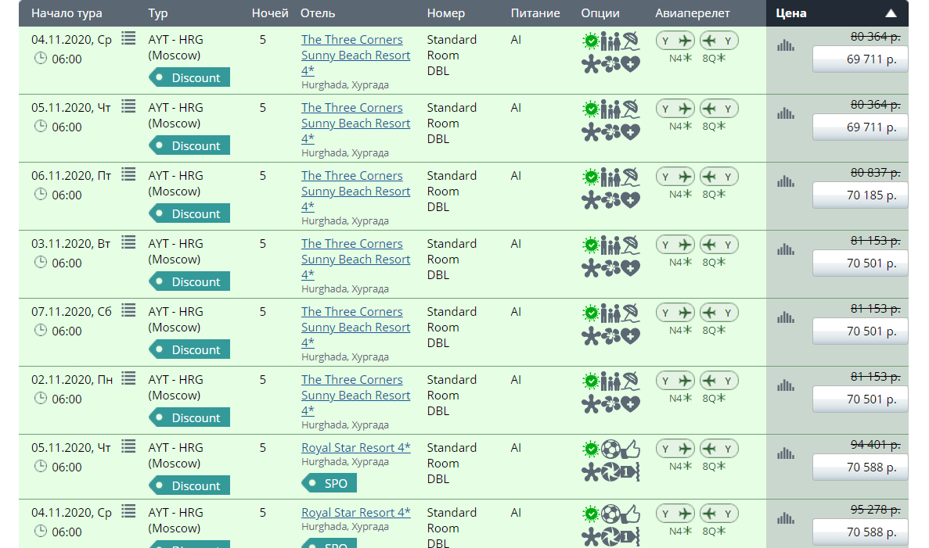
Task: Sort by the Отель column header
Action: [x=318, y=13]
